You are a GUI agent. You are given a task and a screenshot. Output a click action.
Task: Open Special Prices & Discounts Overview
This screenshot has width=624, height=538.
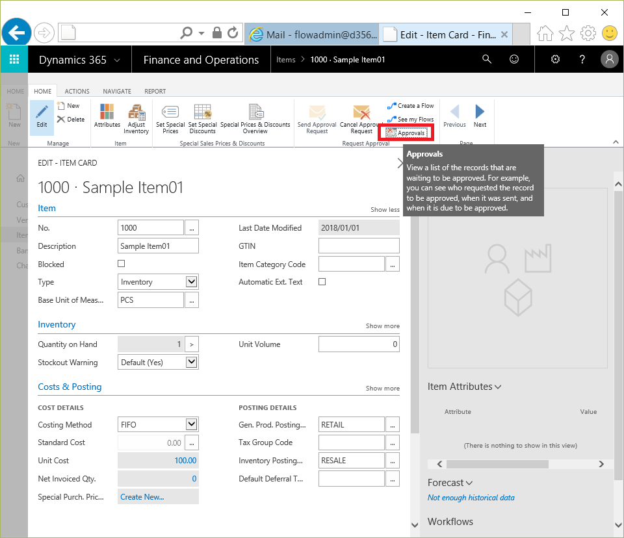click(x=255, y=119)
